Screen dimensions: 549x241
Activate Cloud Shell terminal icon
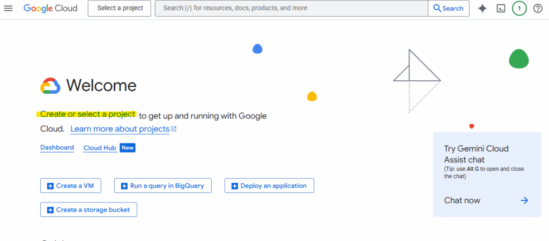501,9
